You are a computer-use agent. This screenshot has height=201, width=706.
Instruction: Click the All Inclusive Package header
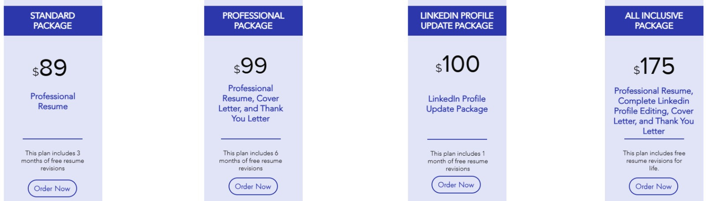[x=654, y=21]
